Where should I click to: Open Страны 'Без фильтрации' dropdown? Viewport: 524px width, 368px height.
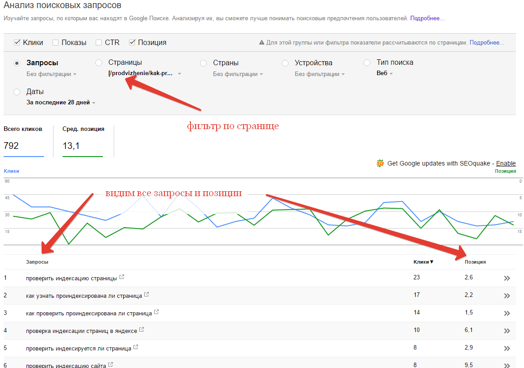238,74
